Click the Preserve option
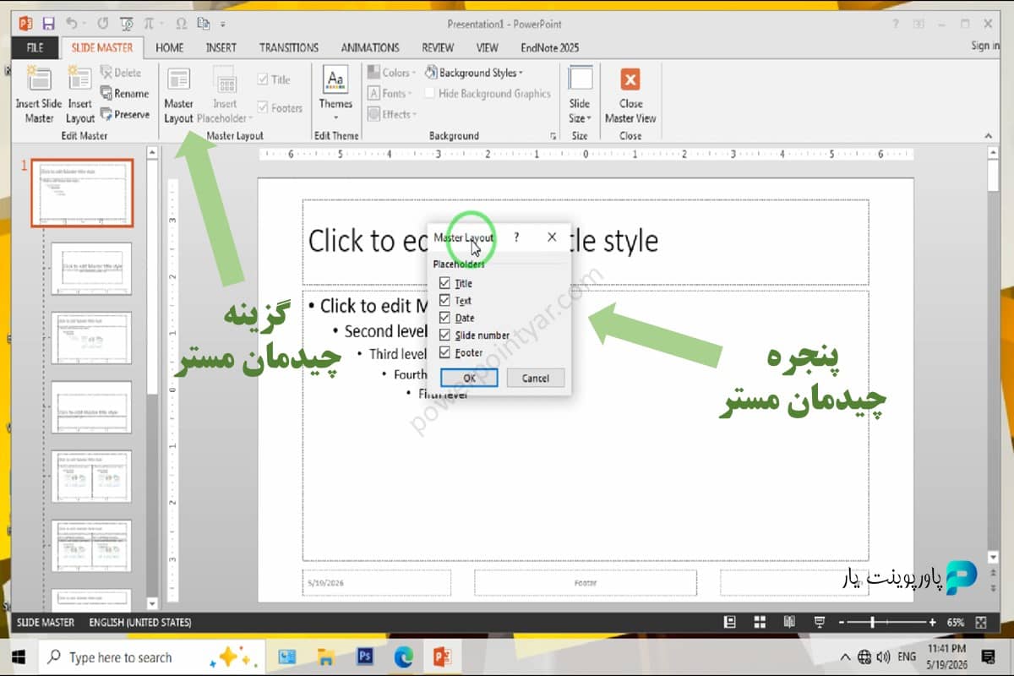Image resolution: width=1014 pixels, height=676 pixels. pos(124,114)
